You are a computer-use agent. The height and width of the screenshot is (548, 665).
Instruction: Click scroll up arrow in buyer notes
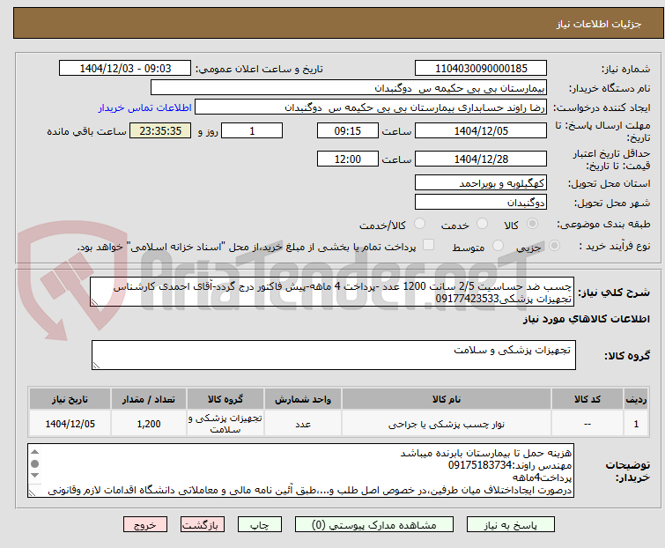[x=35, y=452]
